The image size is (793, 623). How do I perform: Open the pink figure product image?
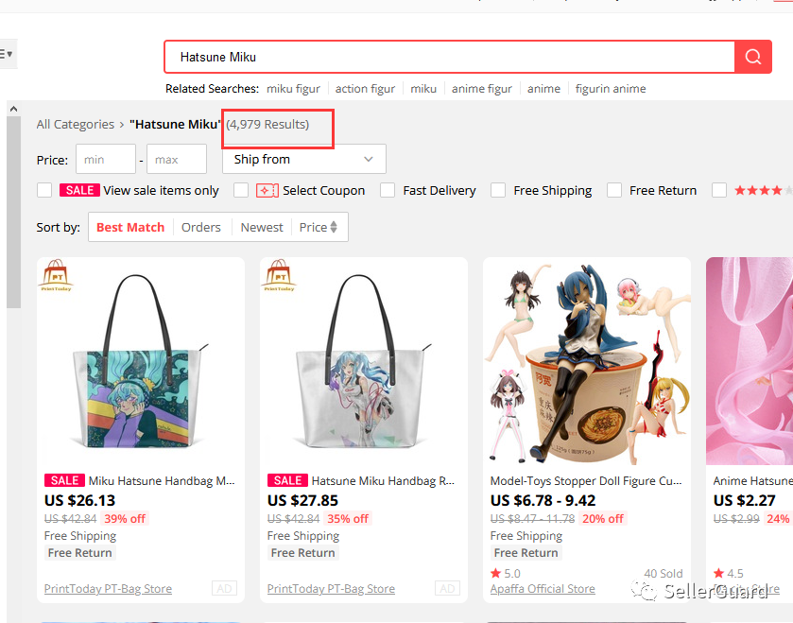(x=750, y=361)
